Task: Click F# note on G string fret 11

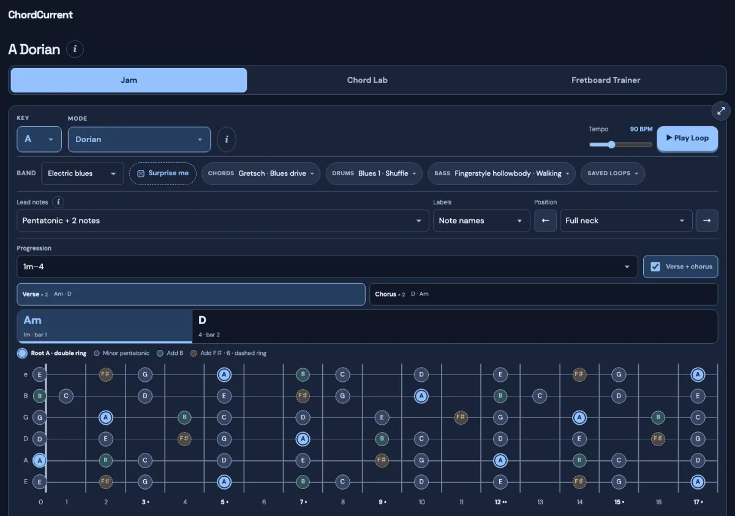Action: coord(461,417)
